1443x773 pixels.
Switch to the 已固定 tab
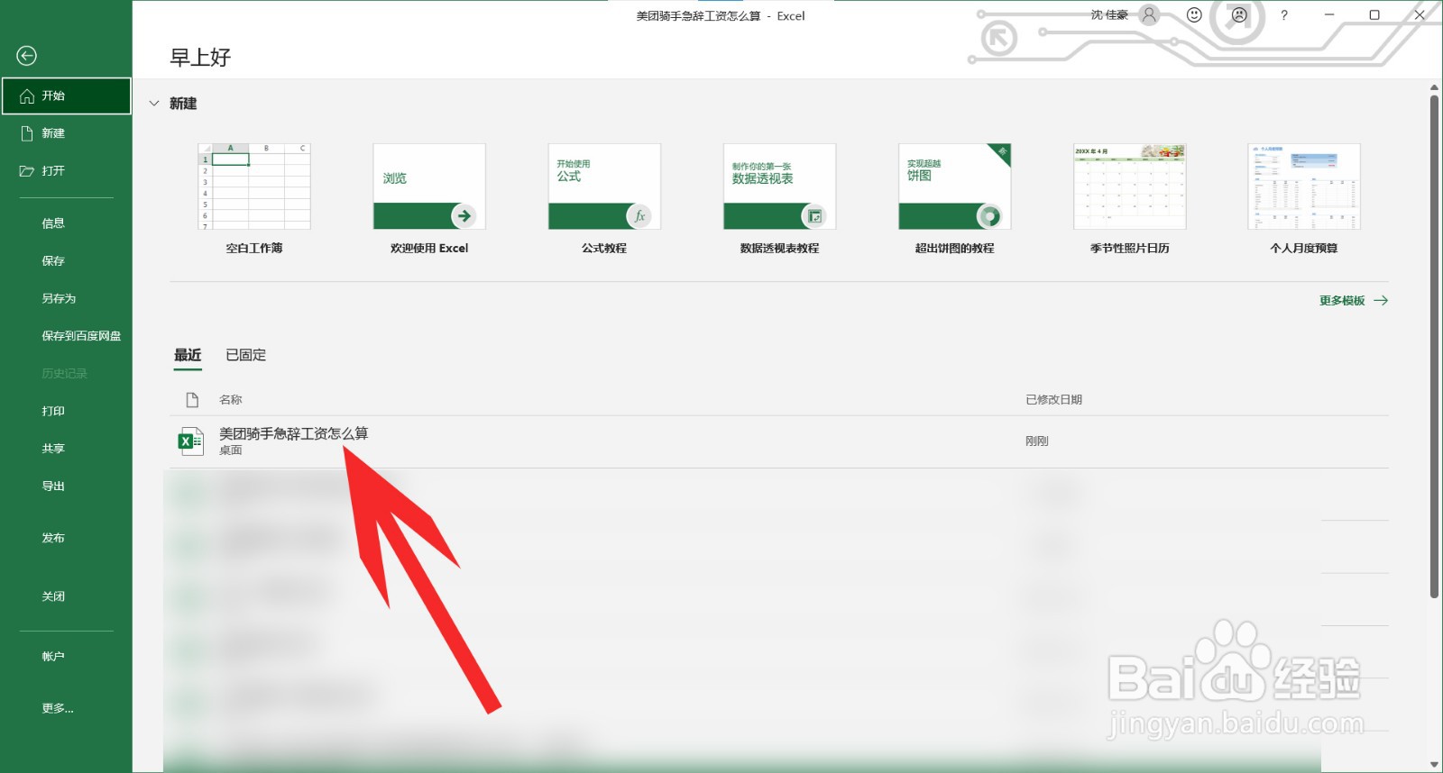245,355
